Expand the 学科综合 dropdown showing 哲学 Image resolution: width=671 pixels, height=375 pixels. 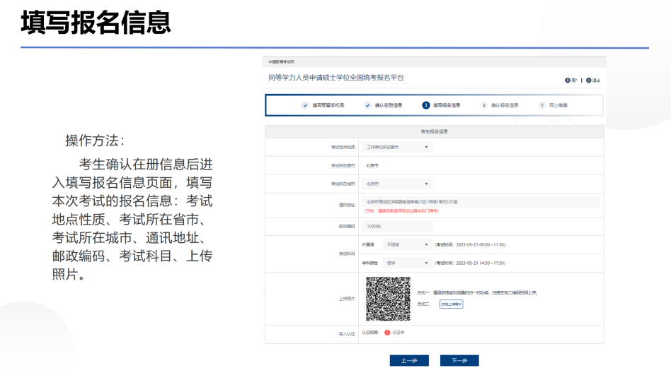click(x=406, y=263)
